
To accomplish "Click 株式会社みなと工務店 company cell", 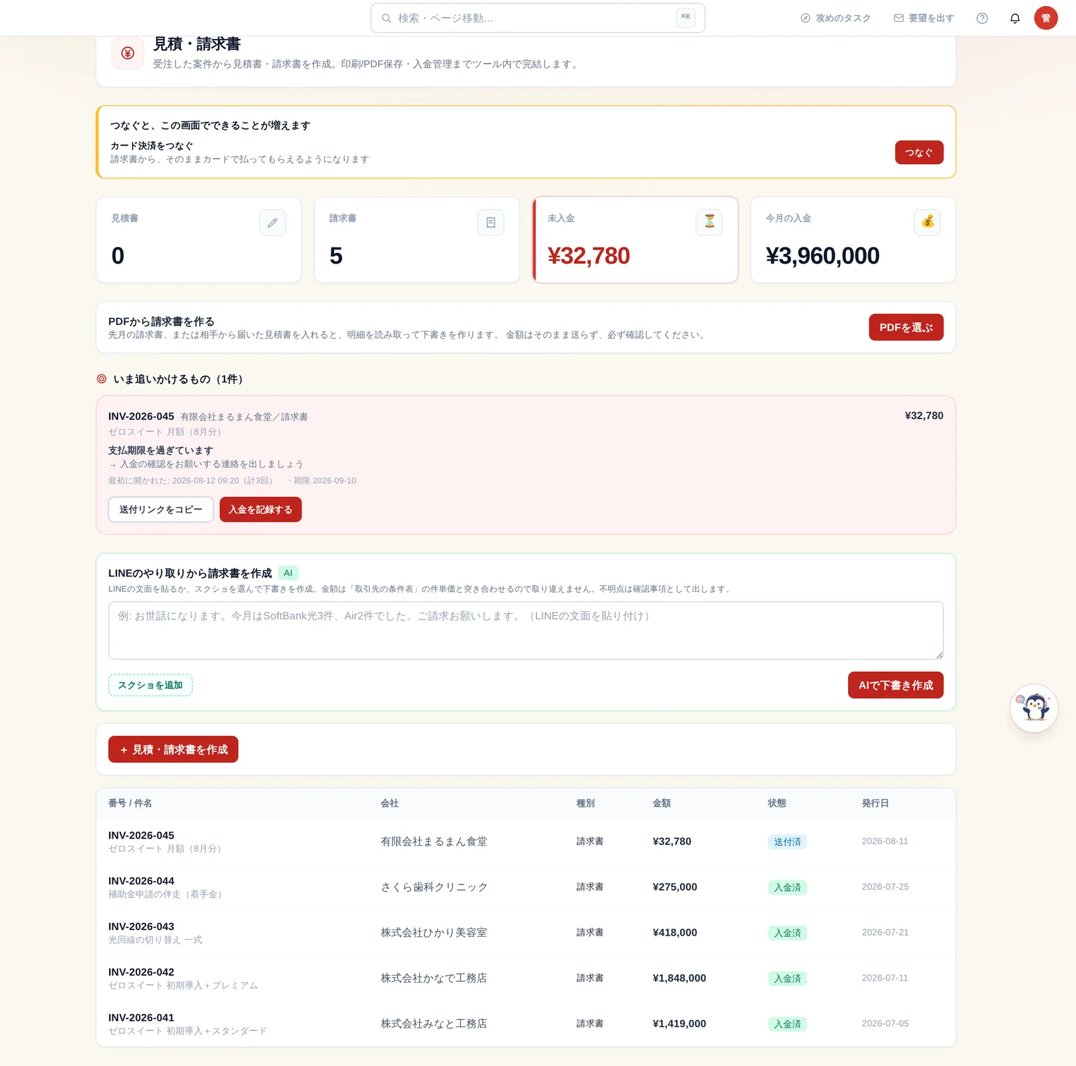I will tap(434, 1024).
